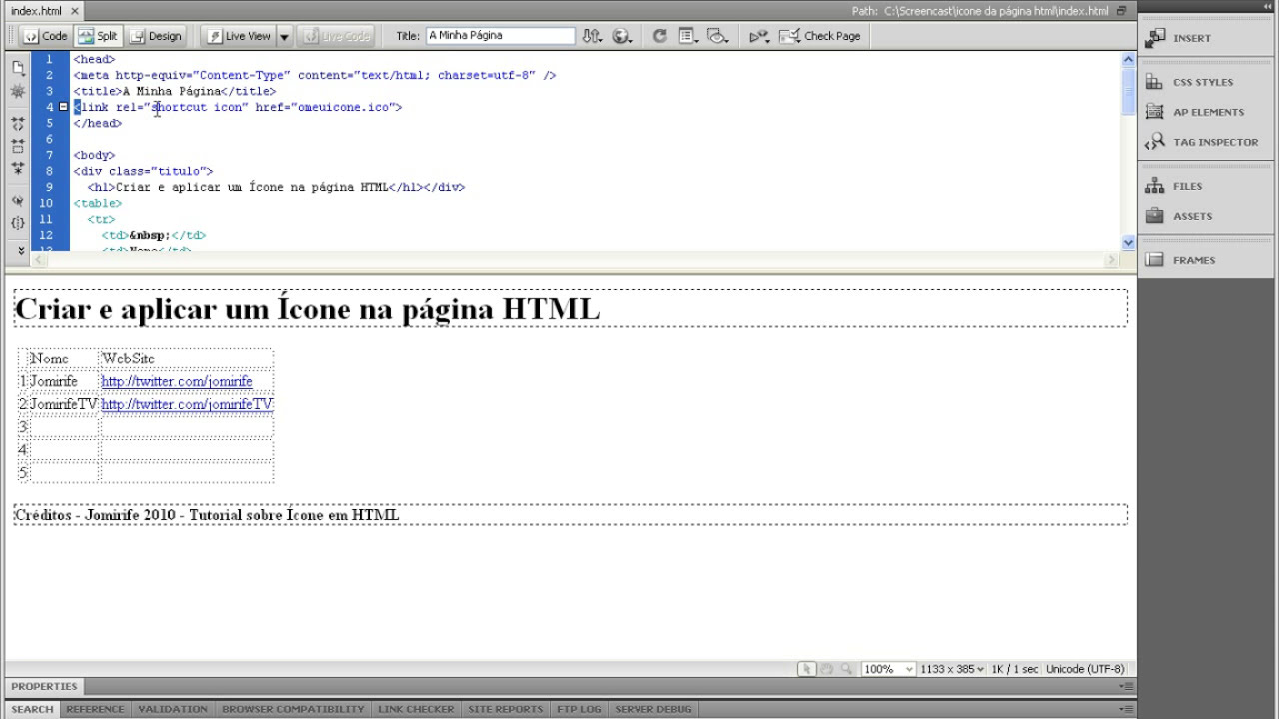1279x719 pixels.
Task: Open the Site Reports tab
Action: click(x=505, y=710)
